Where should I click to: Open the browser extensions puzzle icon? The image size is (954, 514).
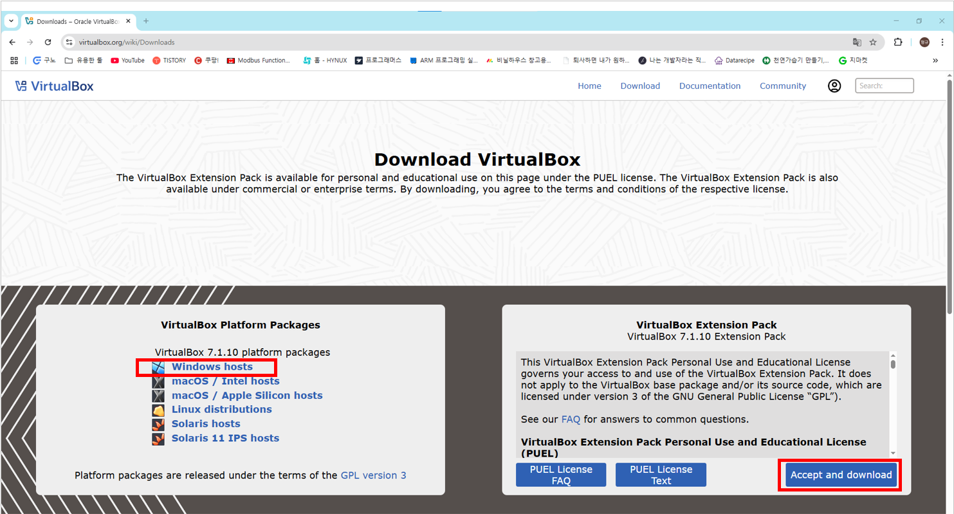899,42
